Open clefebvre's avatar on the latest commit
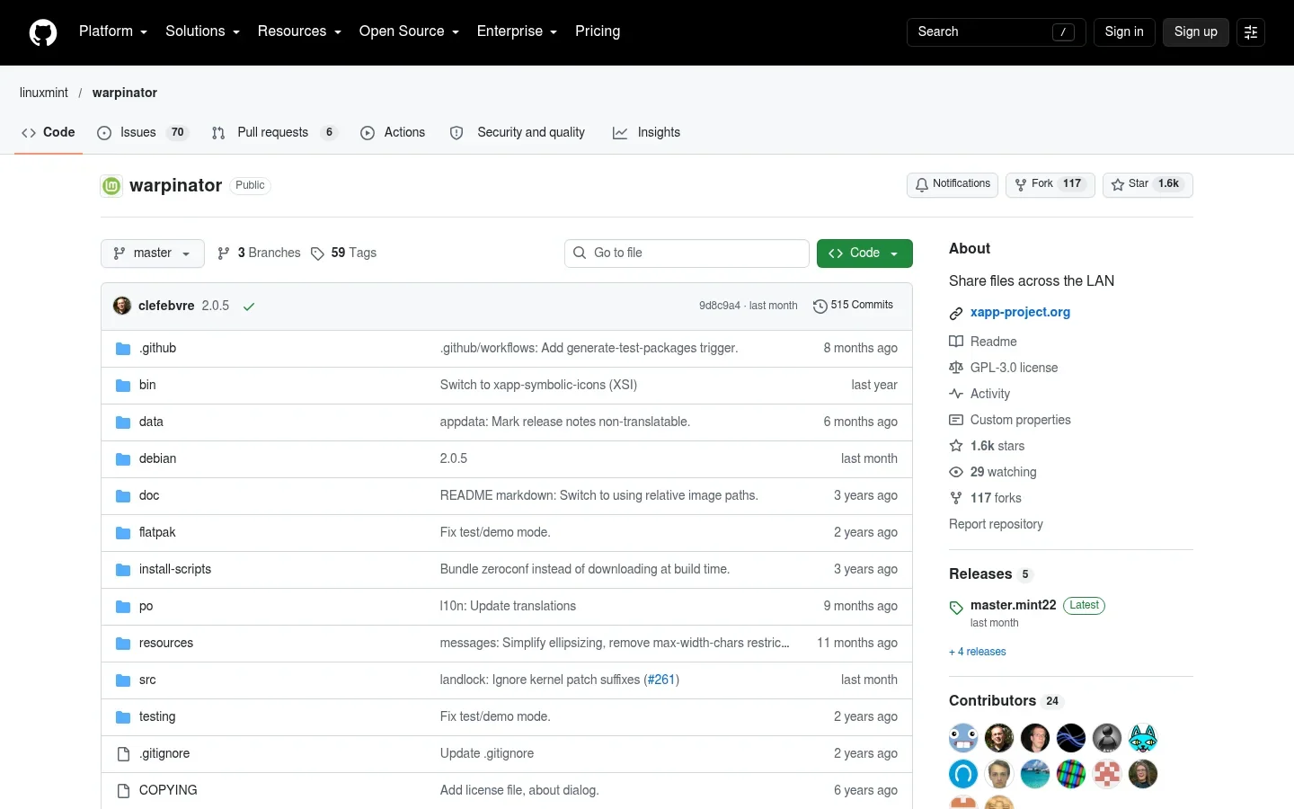The height and width of the screenshot is (809, 1294). (122, 306)
